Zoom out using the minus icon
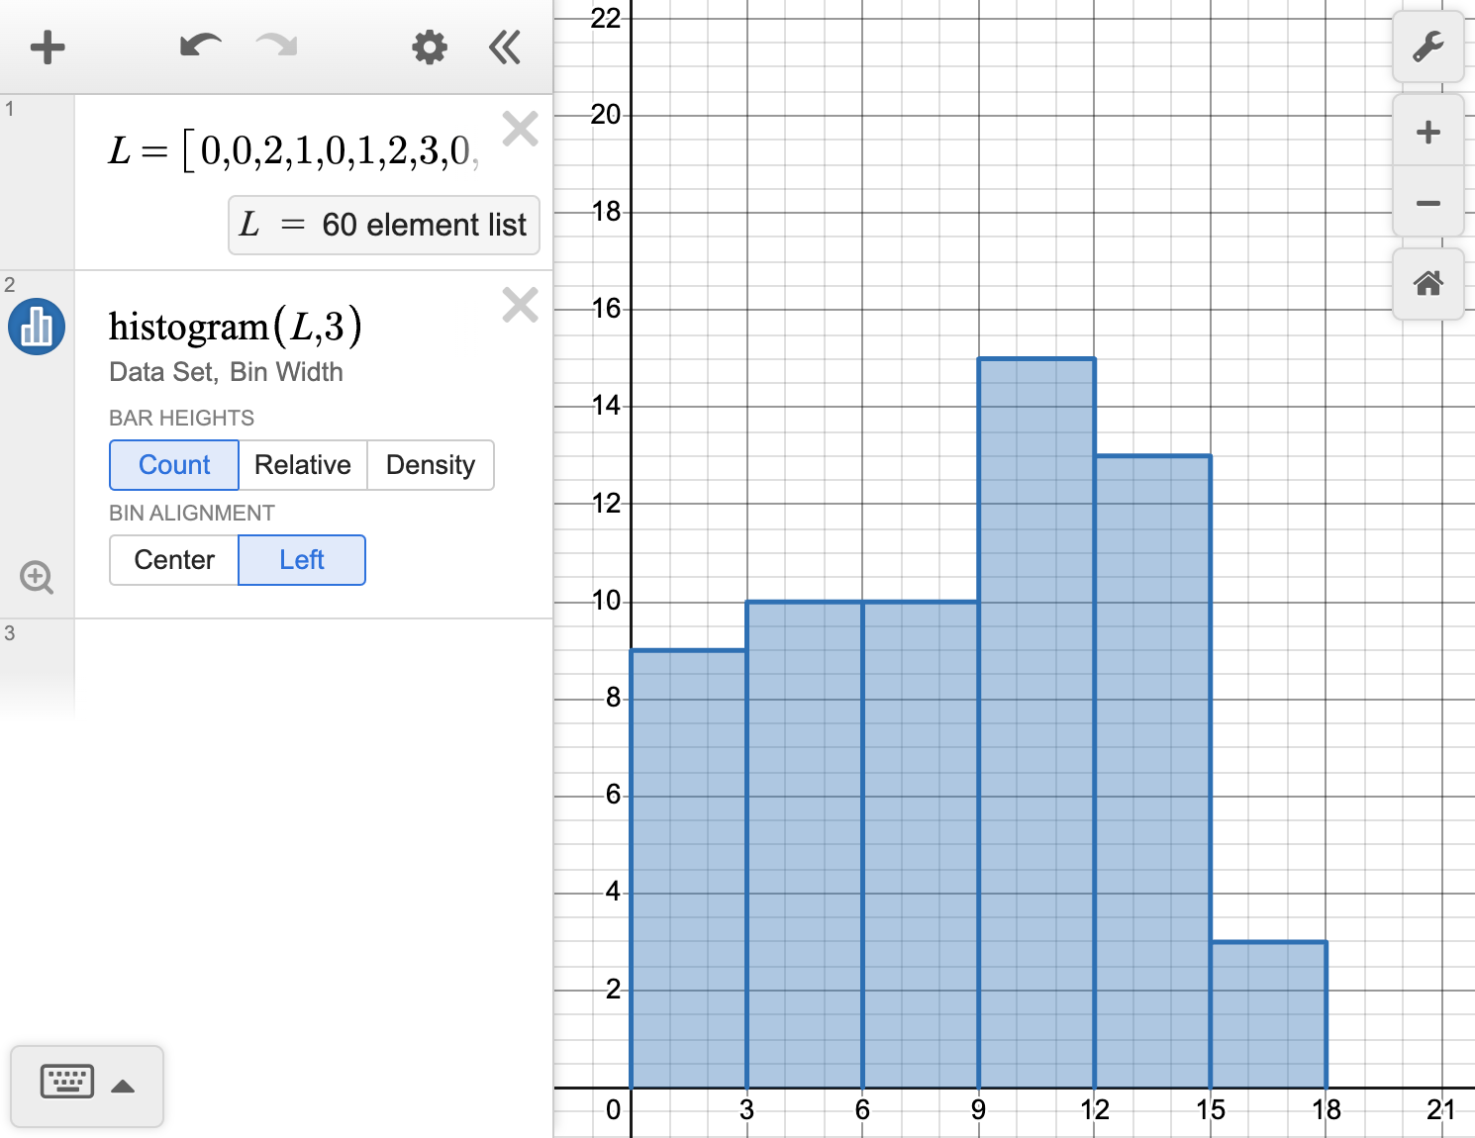The width and height of the screenshot is (1475, 1138). click(1428, 203)
